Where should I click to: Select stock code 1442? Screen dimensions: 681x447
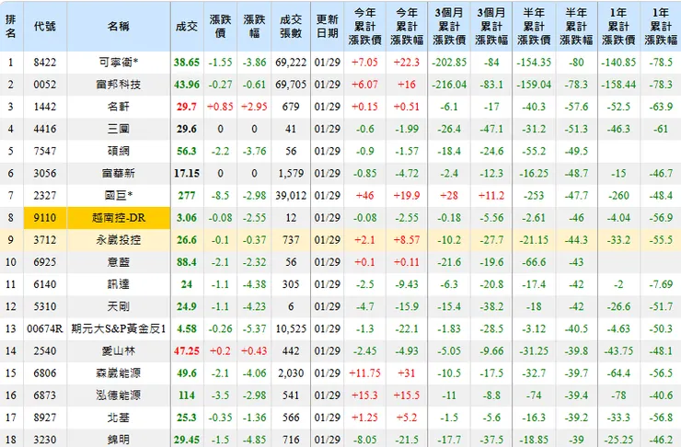click(45, 107)
